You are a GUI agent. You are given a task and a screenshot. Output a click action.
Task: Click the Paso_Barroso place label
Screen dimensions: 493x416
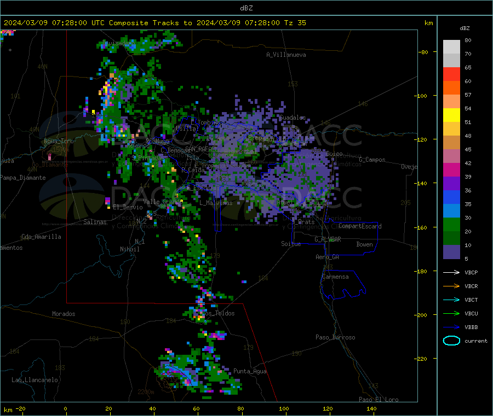pos(335,337)
